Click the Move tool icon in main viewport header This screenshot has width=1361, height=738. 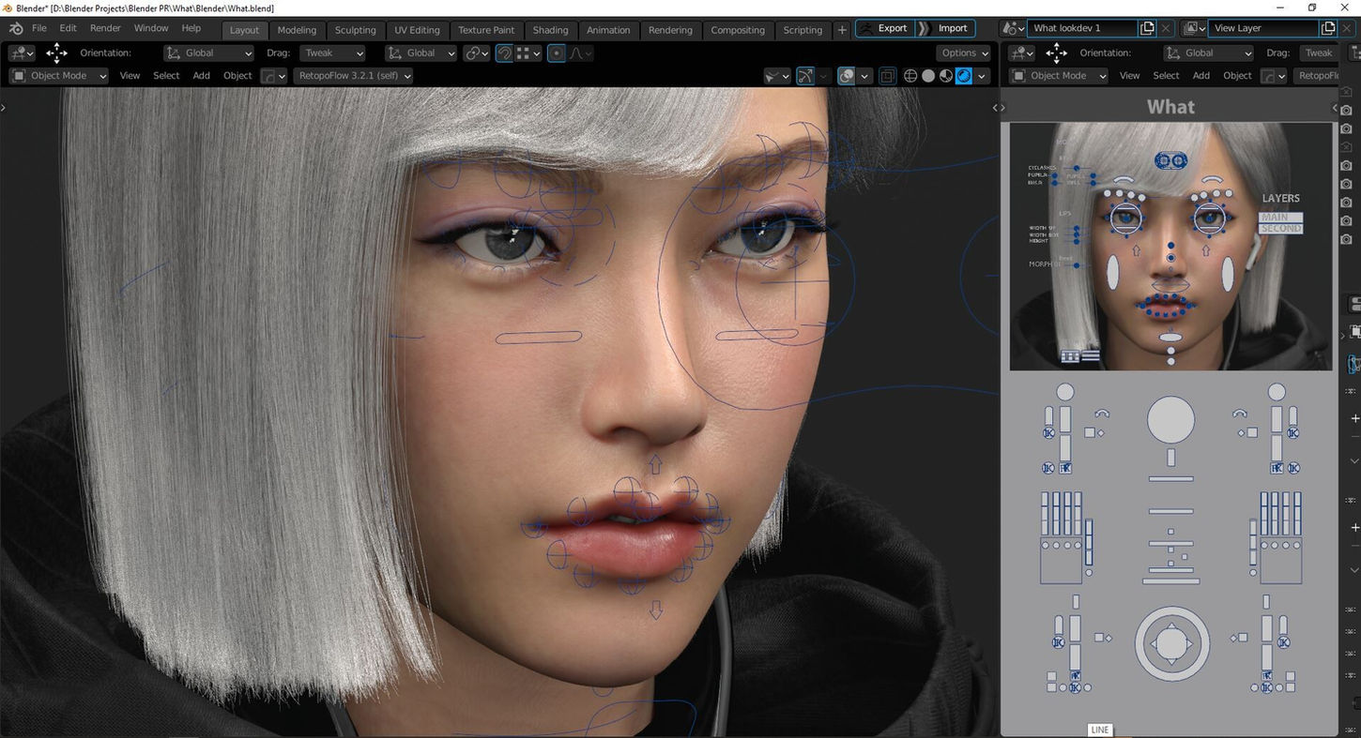(x=56, y=53)
